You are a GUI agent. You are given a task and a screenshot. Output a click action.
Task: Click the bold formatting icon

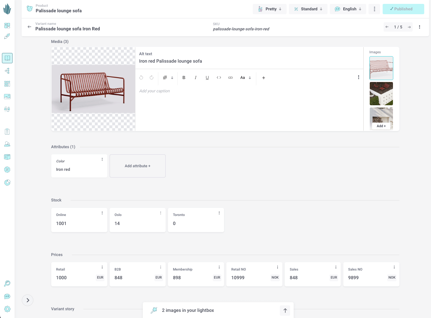click(184, 78)
